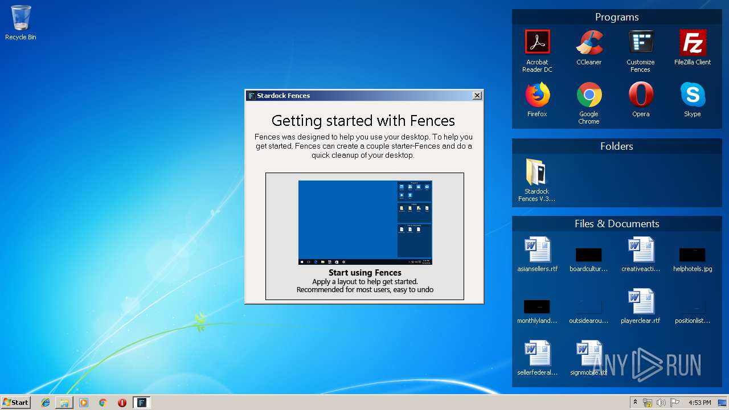Open Internet Explorer from the taskbar
This screenshot has height=410, width=729.
(x=46, y=403)
